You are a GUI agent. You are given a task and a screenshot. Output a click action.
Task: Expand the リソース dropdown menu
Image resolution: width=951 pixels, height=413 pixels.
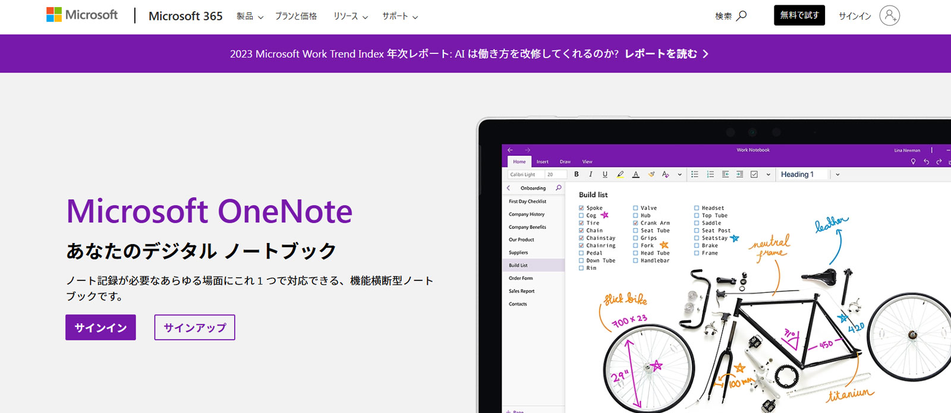(x=351, y=16)
